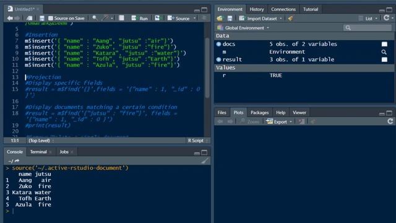View current working directory arrow in console
Screen dimensions: 396x223
(17, 161)
